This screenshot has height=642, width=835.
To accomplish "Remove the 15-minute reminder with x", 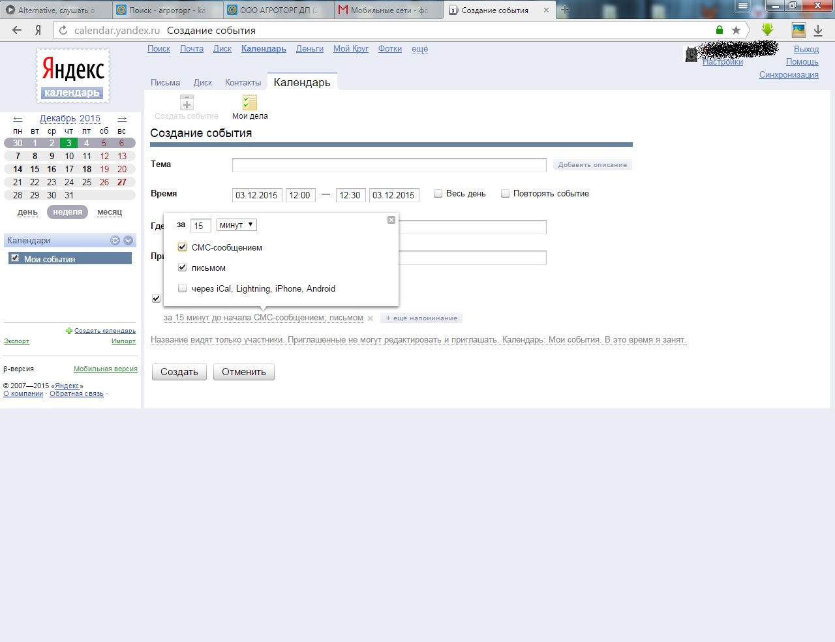I will pos(370,318).
